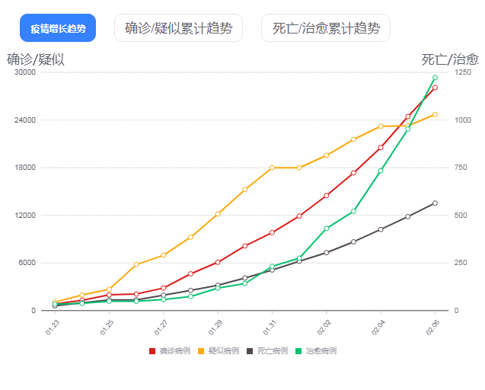Click the orange suspected data point at 01.29
Viewport: 485px width, 390px height.
coord(218,214)
